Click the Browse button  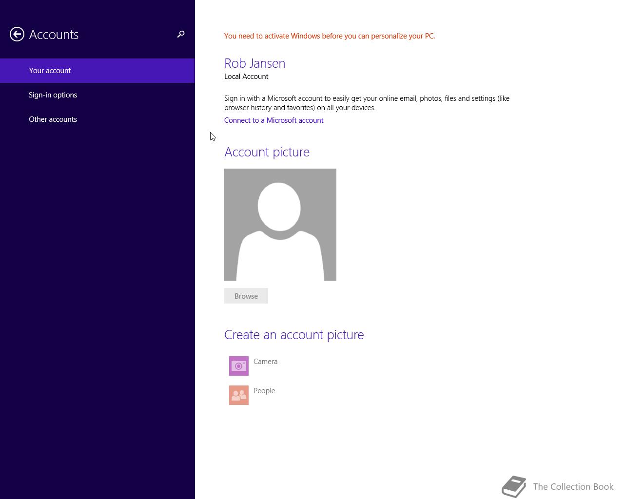pyautogui.click(x=246, y=296)
